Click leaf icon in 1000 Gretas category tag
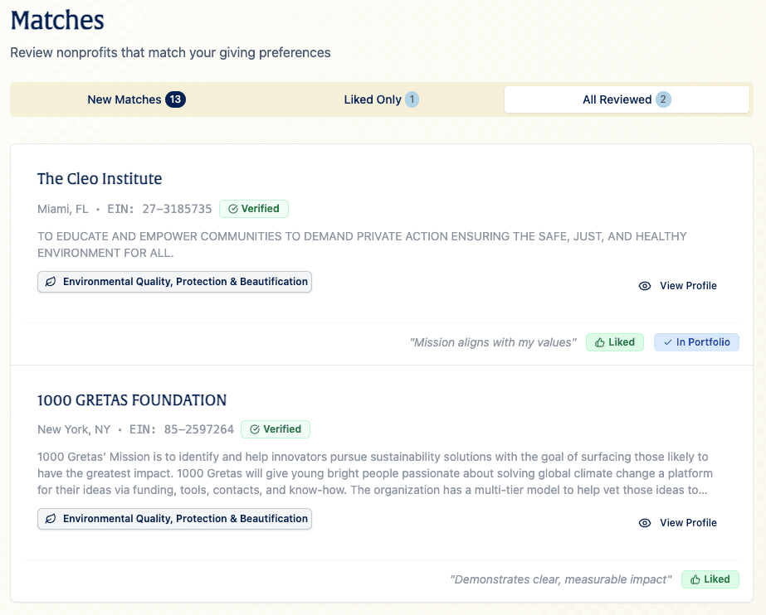 [51, 519]
